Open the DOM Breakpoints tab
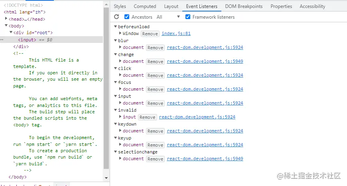 click(x=244, y=6)
